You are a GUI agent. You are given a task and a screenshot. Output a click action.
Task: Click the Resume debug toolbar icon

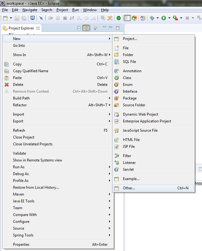tap(51, 18)
